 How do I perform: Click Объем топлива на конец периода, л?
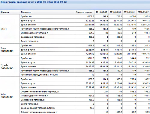39,112
